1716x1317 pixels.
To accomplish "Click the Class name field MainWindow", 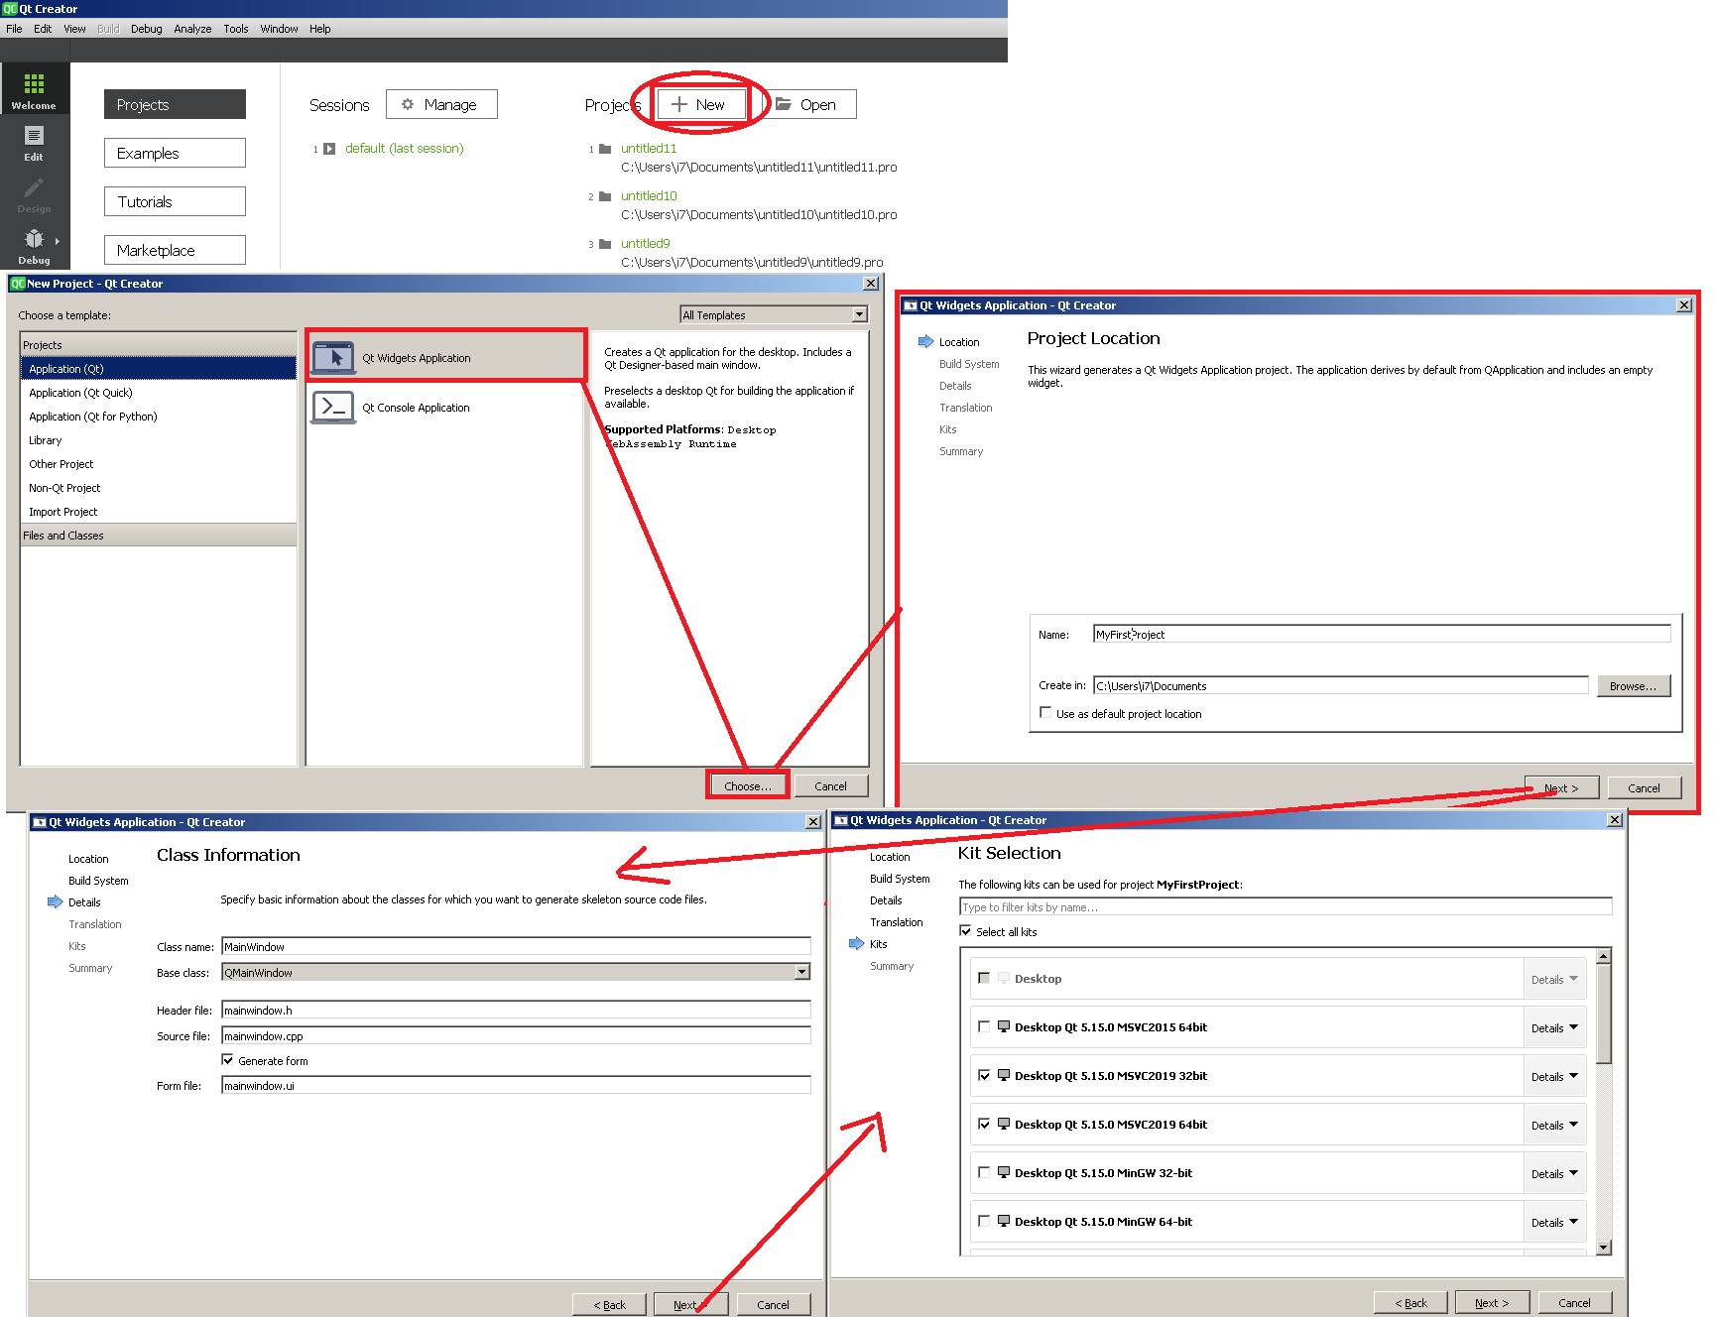I will (516, 946).
